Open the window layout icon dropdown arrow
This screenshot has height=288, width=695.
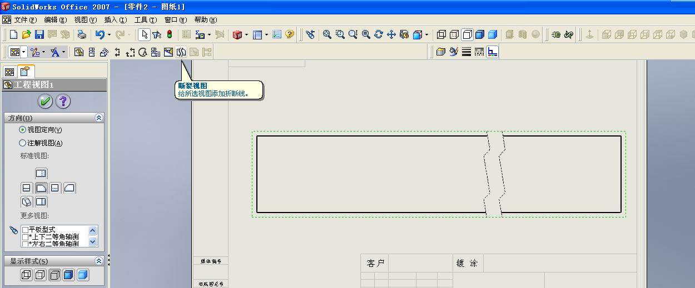266,35
